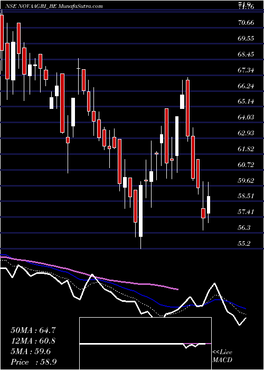
Task: Click the 65.14 price axis label
Action: [x=246, y=101]
